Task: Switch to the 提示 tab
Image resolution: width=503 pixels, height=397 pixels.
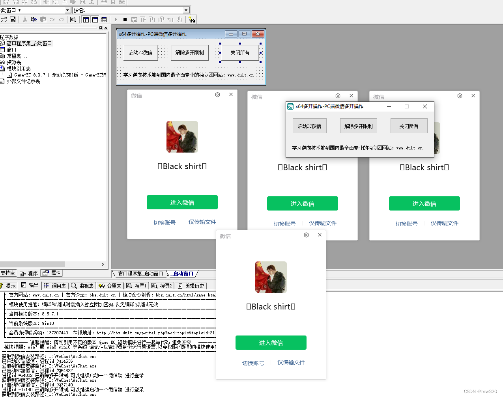Action: coord(8,286)
